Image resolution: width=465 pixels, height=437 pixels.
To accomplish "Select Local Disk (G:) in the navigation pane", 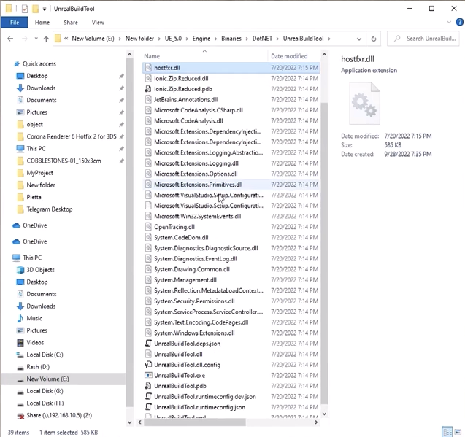I will tap(45, 391).
